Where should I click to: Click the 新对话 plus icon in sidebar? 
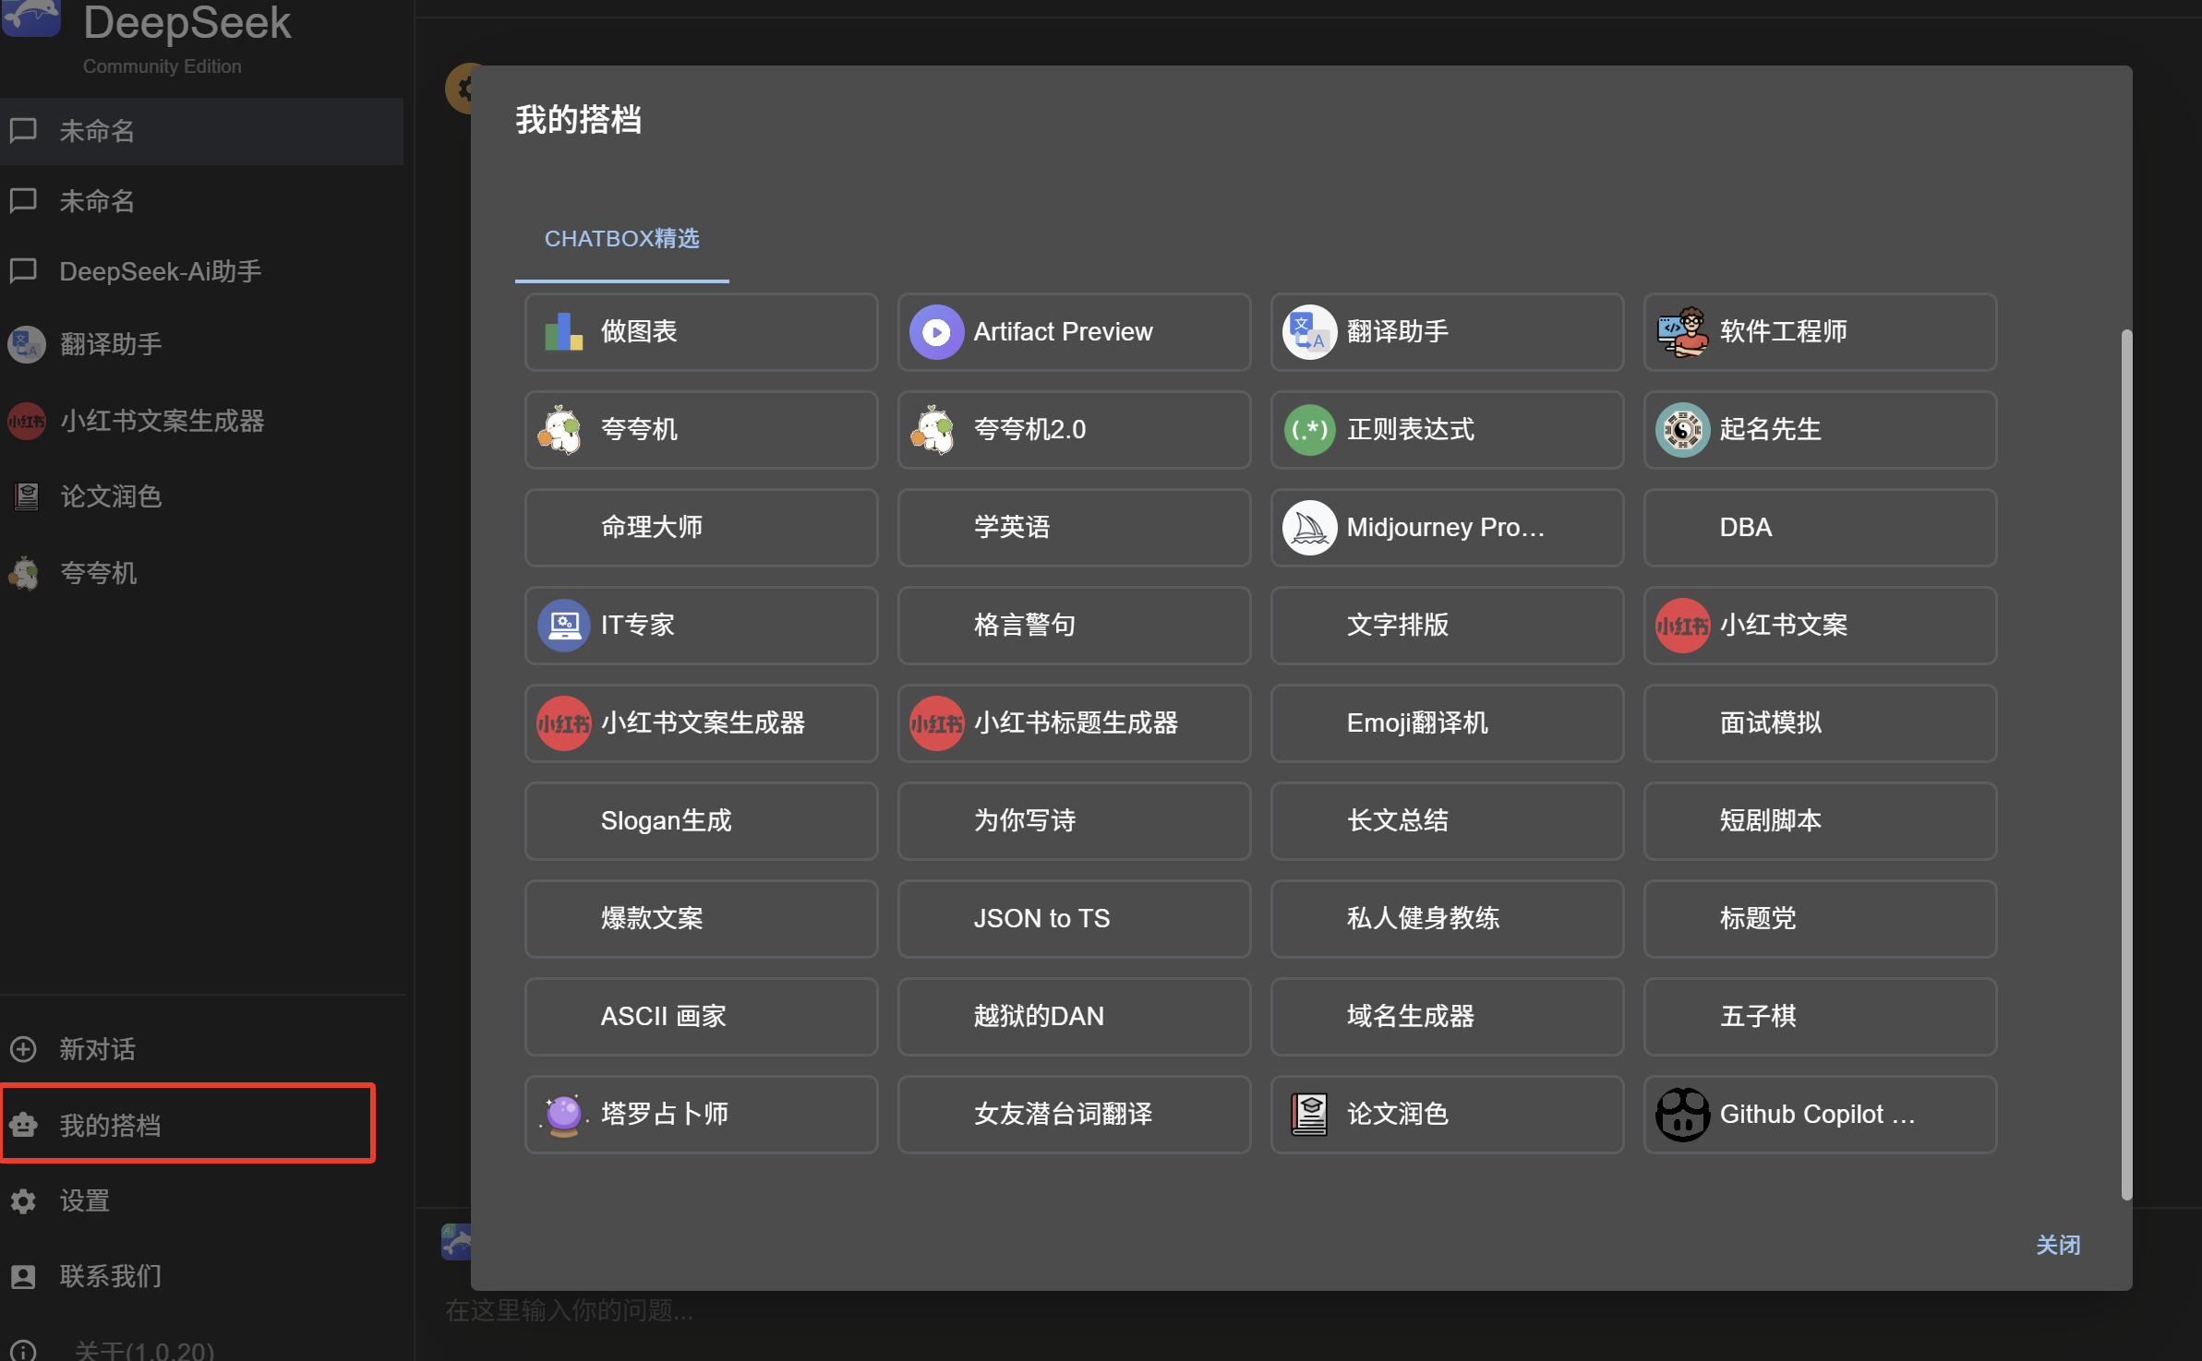point(24,1049)
